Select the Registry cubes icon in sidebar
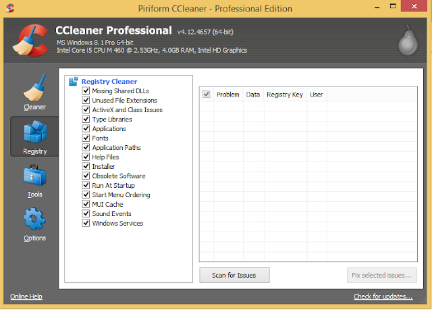Image resolution: width=432 pixels, height=310 pixels. pyautogui.click(x=35, y=132)
